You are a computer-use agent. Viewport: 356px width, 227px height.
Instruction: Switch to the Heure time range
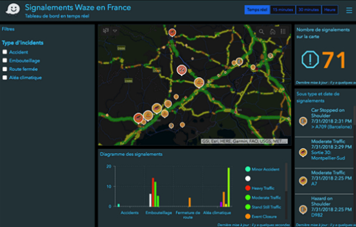tap(330, 9)
